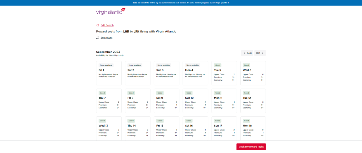Click Upper Class row in Mon 18 card
The height and width of the screenshot is (153, 362).
[253, 130]
